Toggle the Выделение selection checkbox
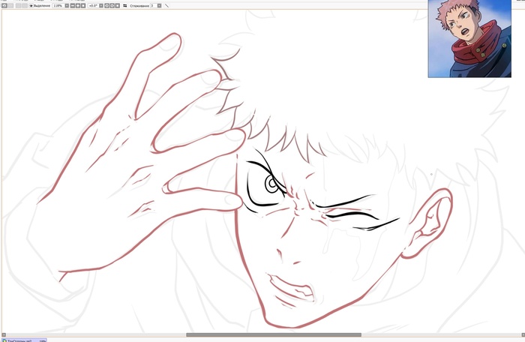525x342 pixels. coord(31,5)
